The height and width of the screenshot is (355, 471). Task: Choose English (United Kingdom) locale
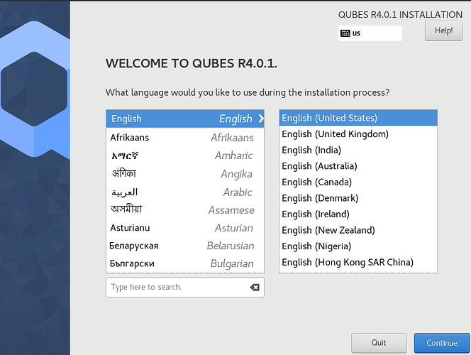pyautogui.click(x=358, y=133)
